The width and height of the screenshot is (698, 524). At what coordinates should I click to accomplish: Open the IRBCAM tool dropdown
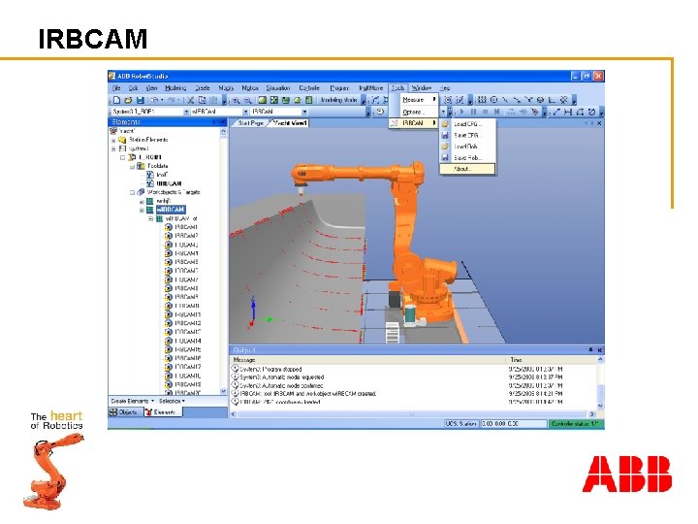click(304, 112)
